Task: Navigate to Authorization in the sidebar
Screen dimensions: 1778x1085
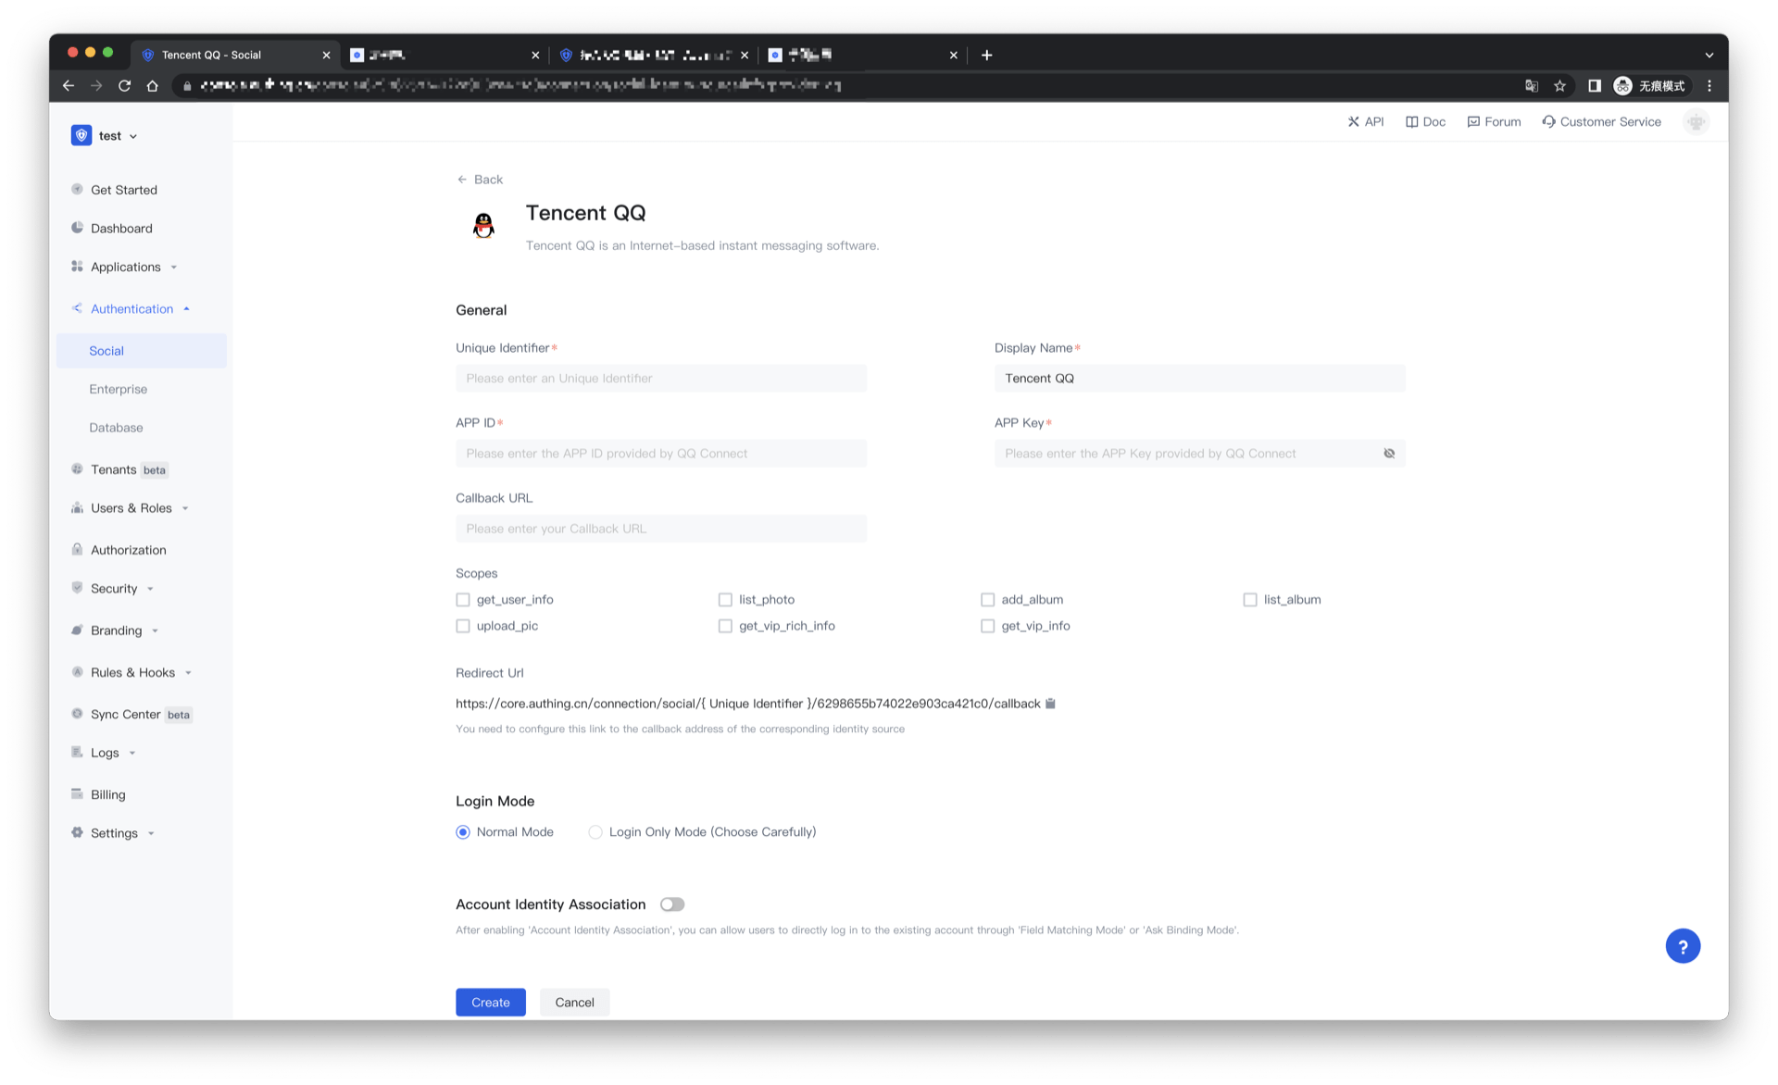Action: coord(127,549)
